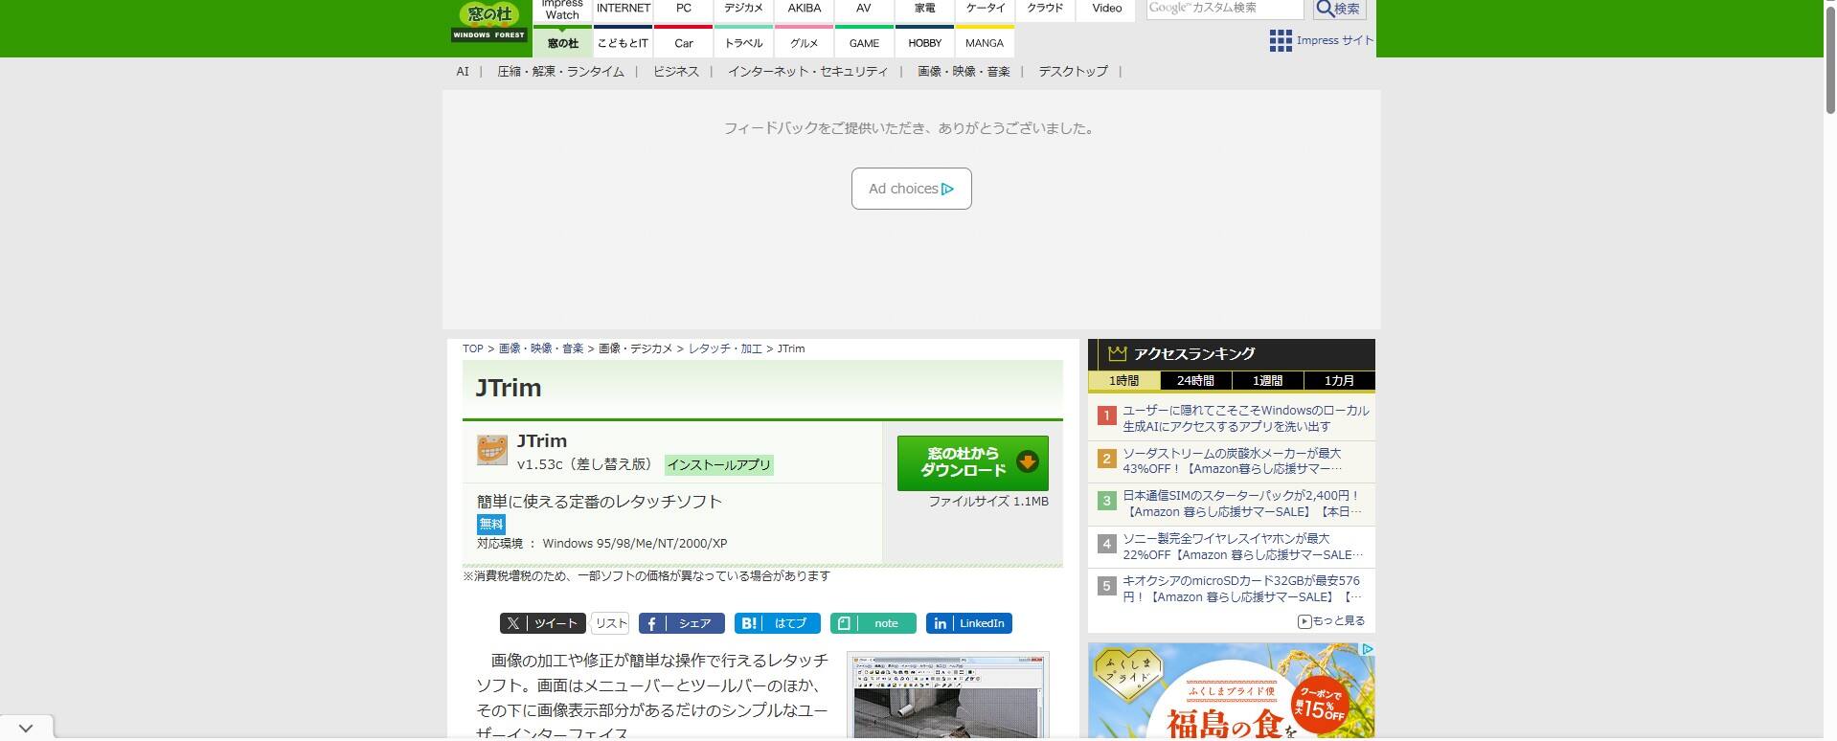Open ranking article about 日本通信SIM starter pack

pos(1242,504)
